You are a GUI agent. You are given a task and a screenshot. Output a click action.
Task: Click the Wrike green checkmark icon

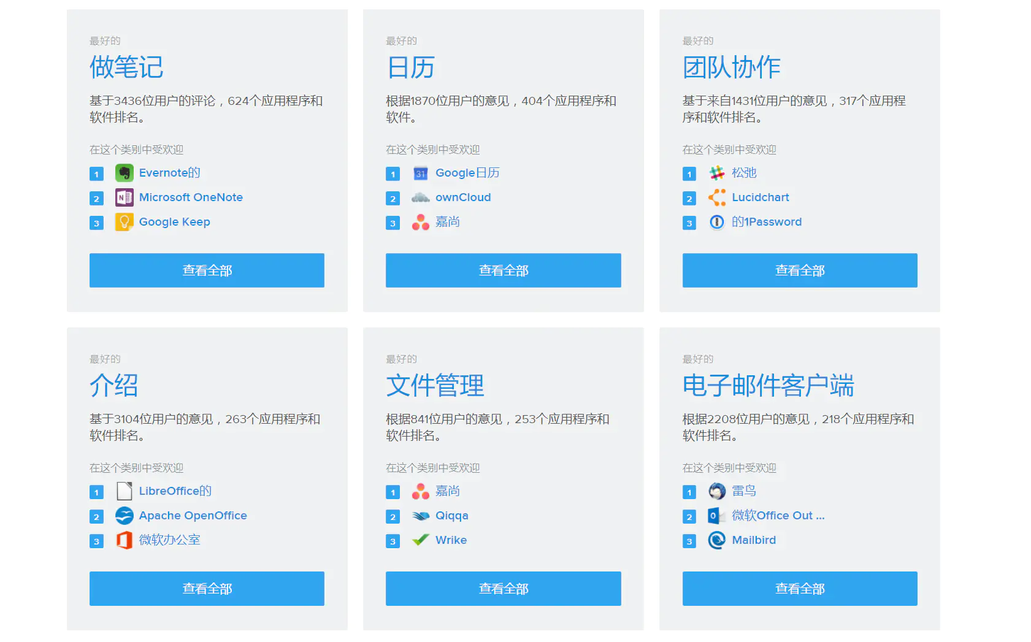(421, 540)
